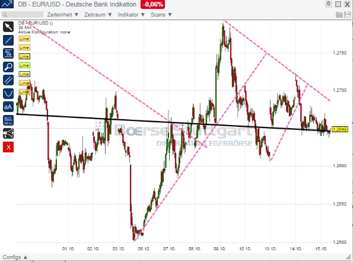Activate the magnifier zoom tool
The width and height of the screenshot is (353, 262).
point(8,67)
